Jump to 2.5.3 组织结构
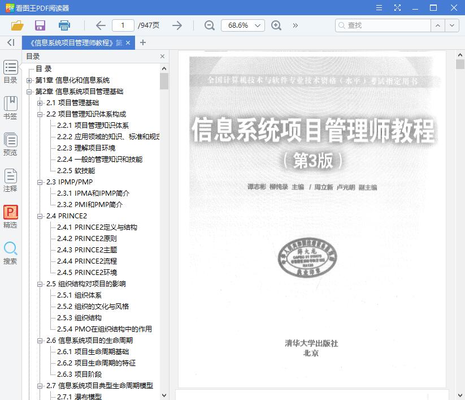 (79, 318)
